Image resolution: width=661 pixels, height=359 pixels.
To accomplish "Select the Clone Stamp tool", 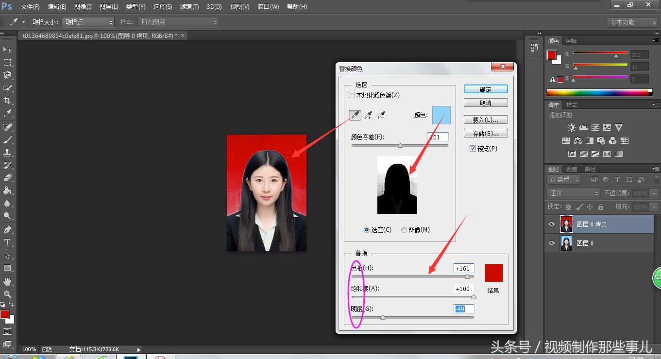I will (x=7, y=153).
